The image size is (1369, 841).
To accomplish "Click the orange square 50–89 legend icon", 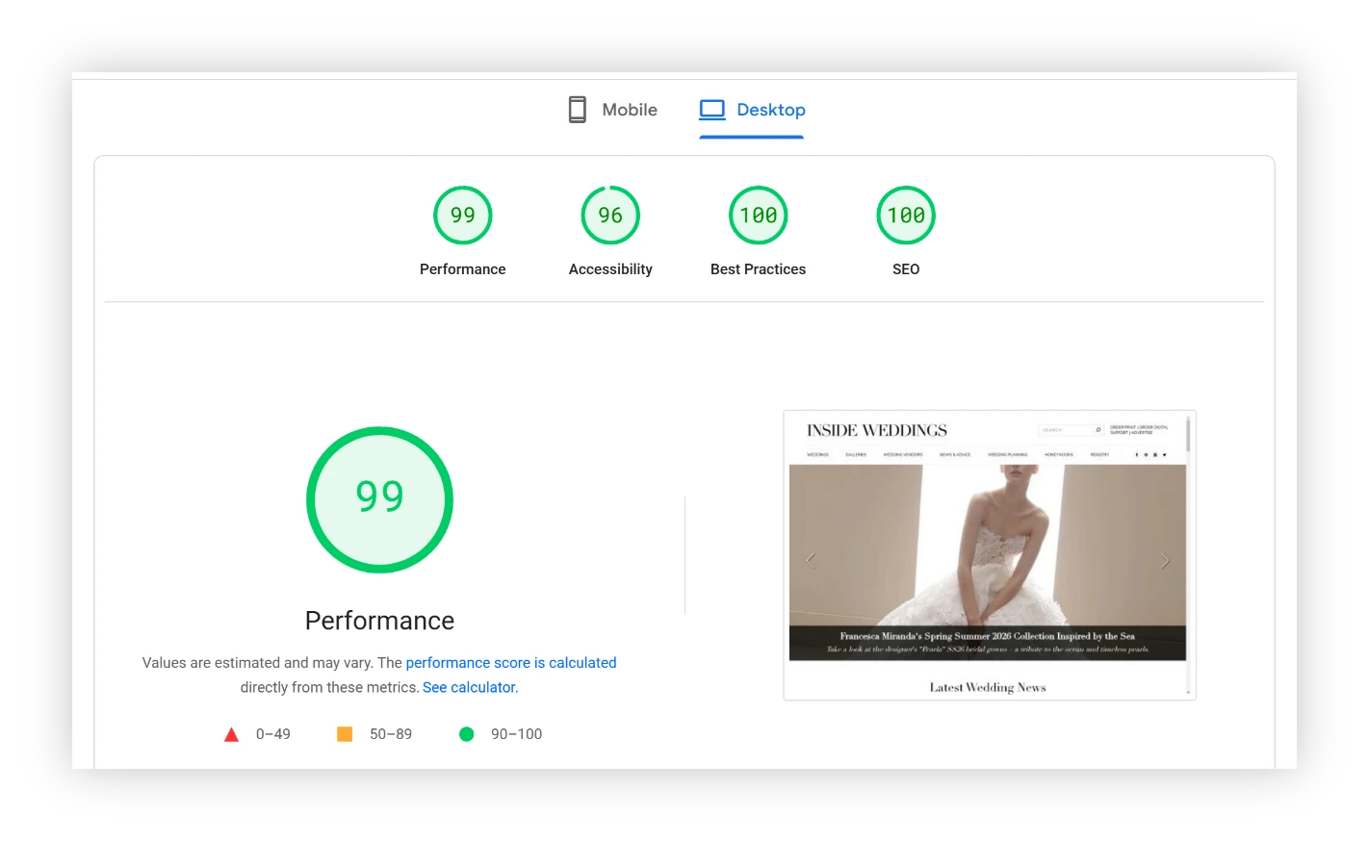I will click(345, 734).
